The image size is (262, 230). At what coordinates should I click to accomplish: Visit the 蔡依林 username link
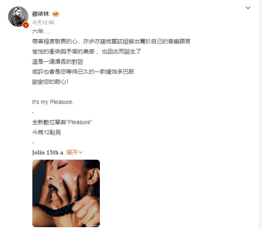[40, 14]
